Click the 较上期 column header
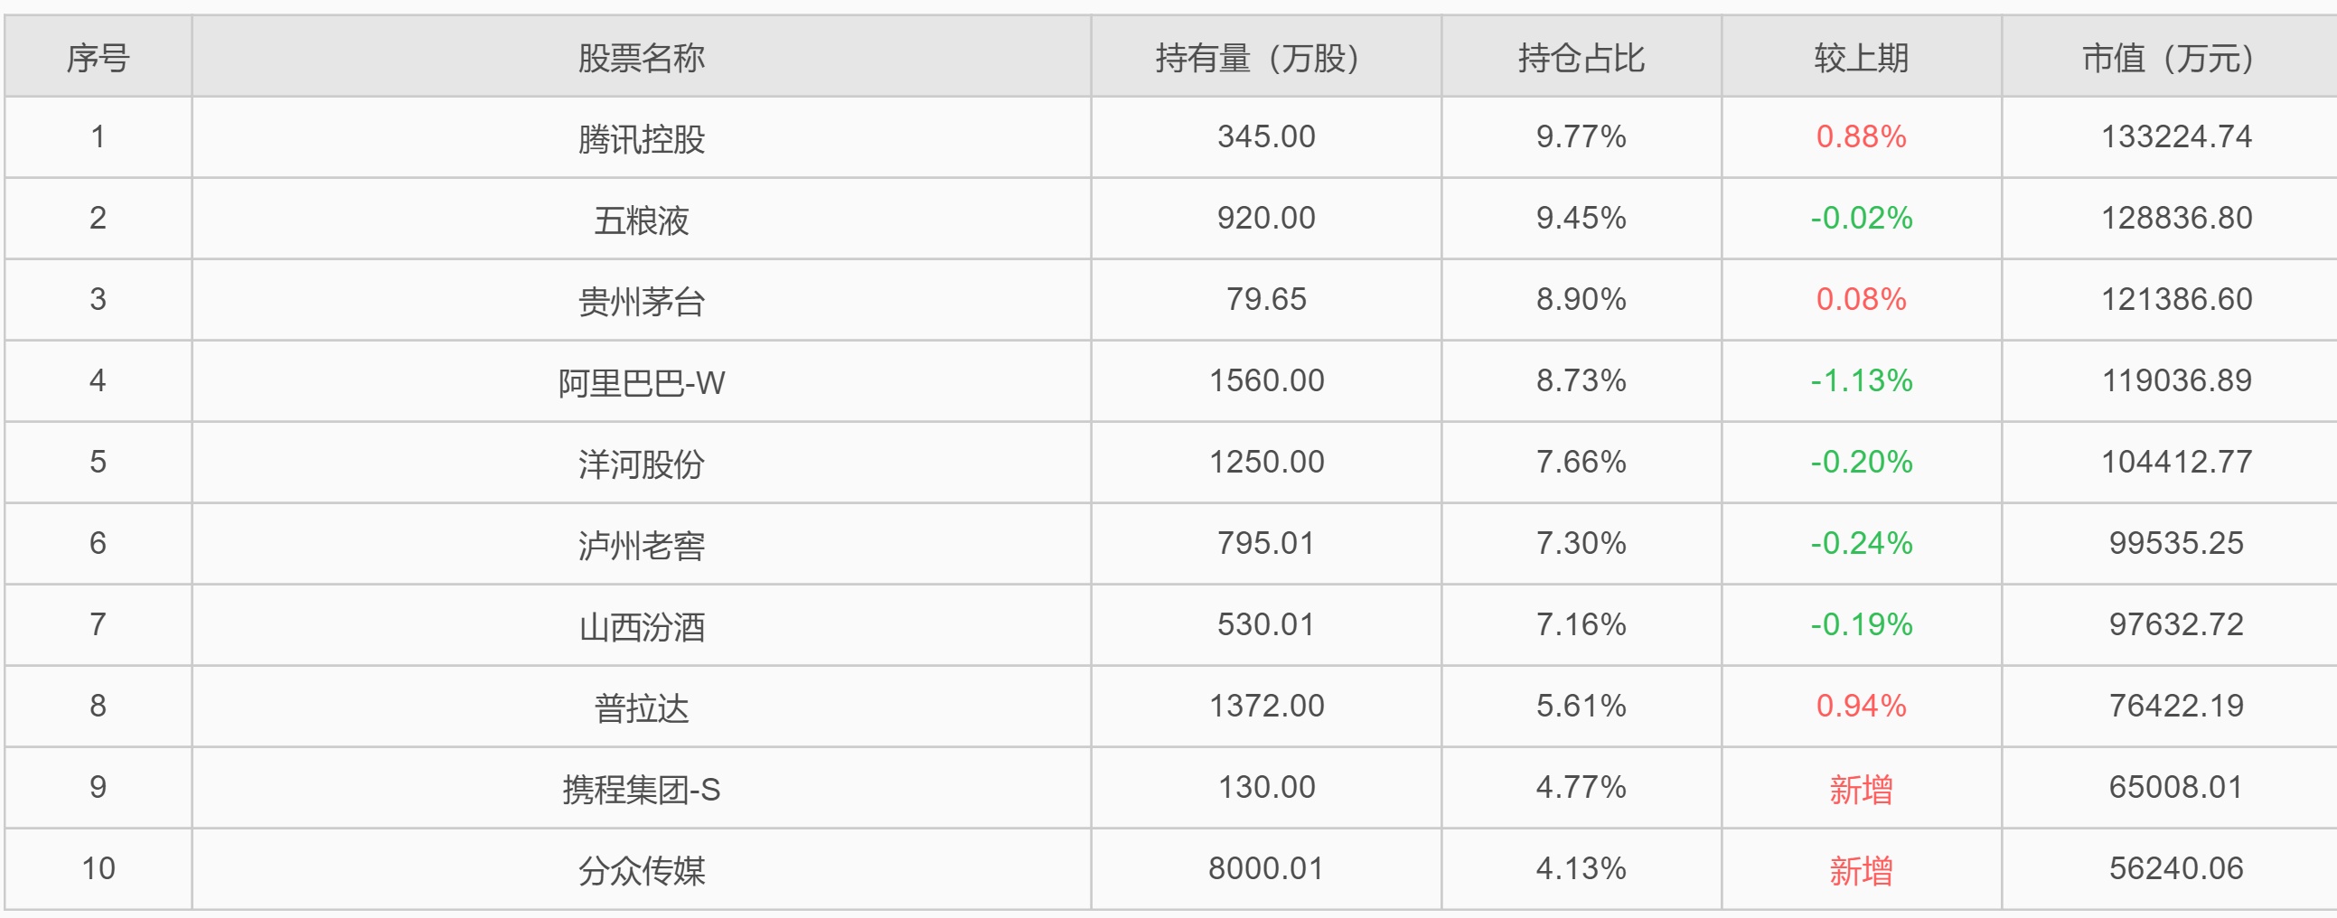Image resolution: width=2337 pixels, height=918 pixels. (x=1861, y=58)
